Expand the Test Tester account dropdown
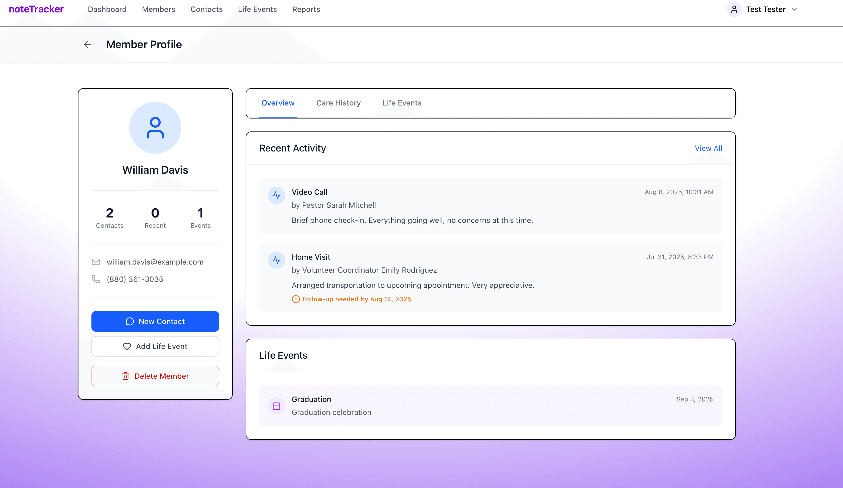843x488 pixels. point(795,9)
